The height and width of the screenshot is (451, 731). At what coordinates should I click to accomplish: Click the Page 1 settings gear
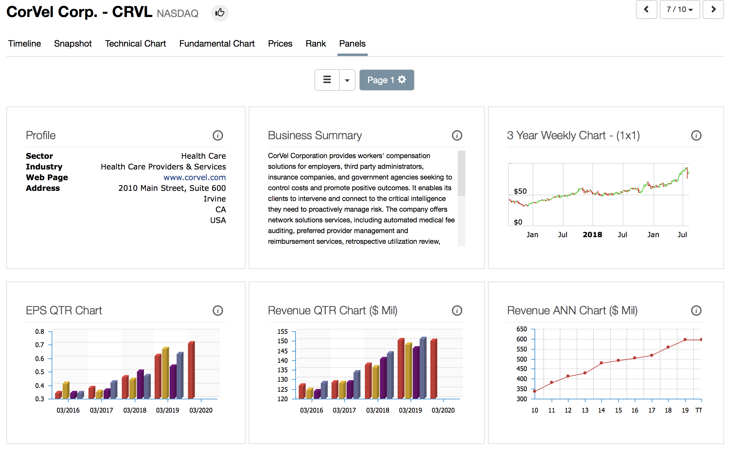402,80
